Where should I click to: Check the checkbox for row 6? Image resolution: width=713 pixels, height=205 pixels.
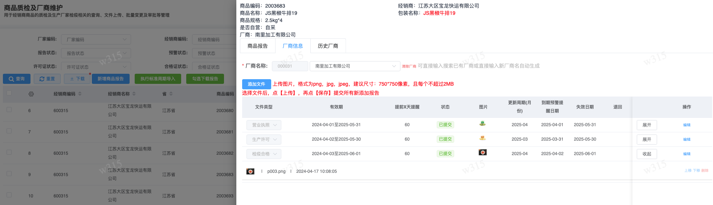coord(9,110)
